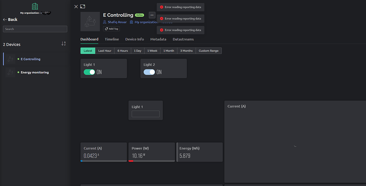Click the building icon beside My organization link
Screen dimensions: 366x186
(132, 22)
